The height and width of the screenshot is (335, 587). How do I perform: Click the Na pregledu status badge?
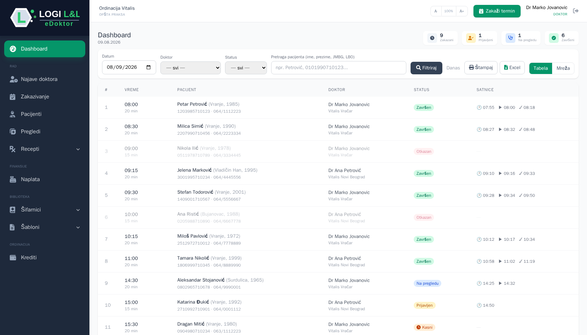coord(427,283)
